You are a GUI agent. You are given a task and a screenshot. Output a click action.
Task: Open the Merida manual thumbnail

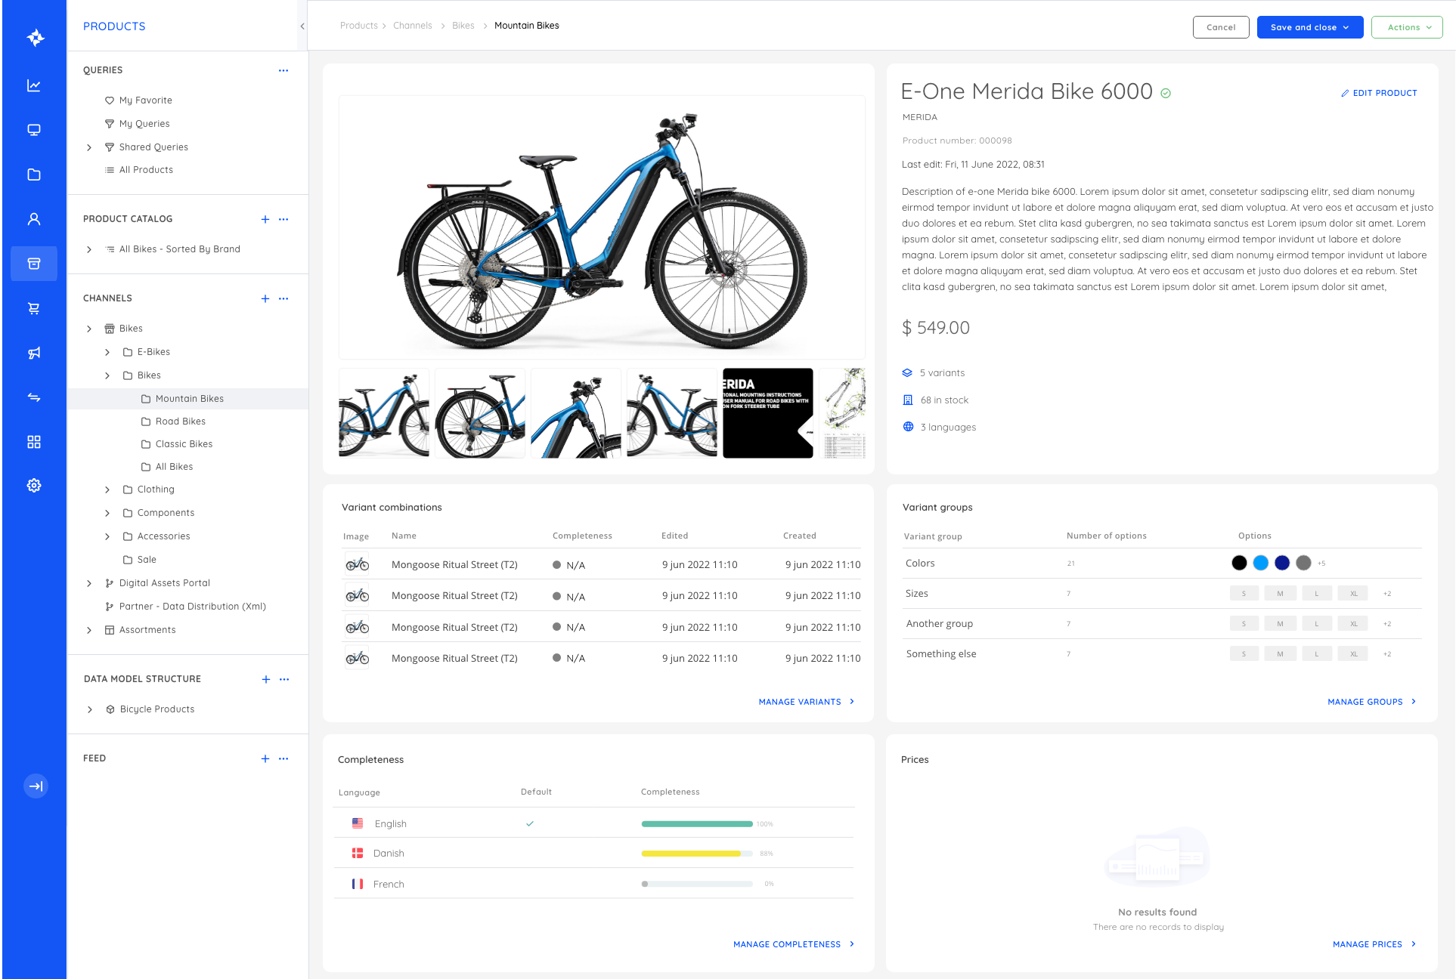pos(767,413)
